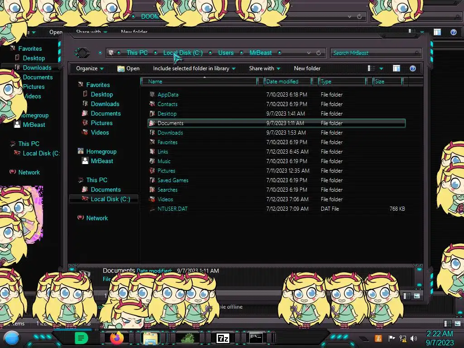Select This PC in front window navigation pane
This screenshot has width=464, height=348.
[97, 180]
